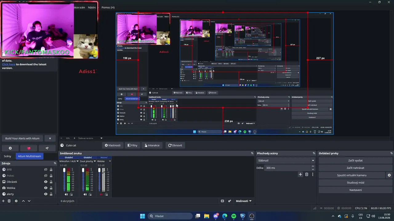Viewport: 394px width, 221px height.
Task: Toggle monitoring headphones for Zvuk plochy
Action: (90, 194)
